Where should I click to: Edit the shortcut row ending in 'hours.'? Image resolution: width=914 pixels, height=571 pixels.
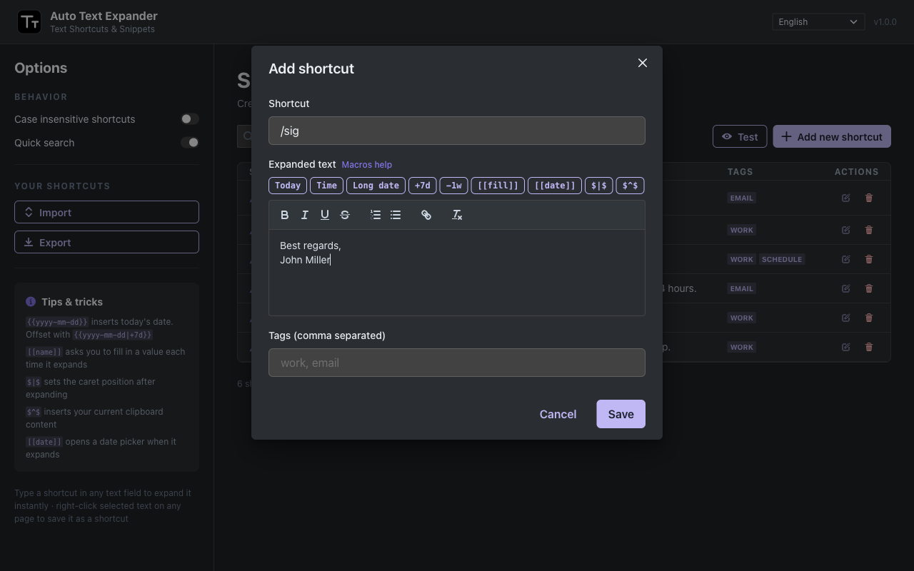846,288
